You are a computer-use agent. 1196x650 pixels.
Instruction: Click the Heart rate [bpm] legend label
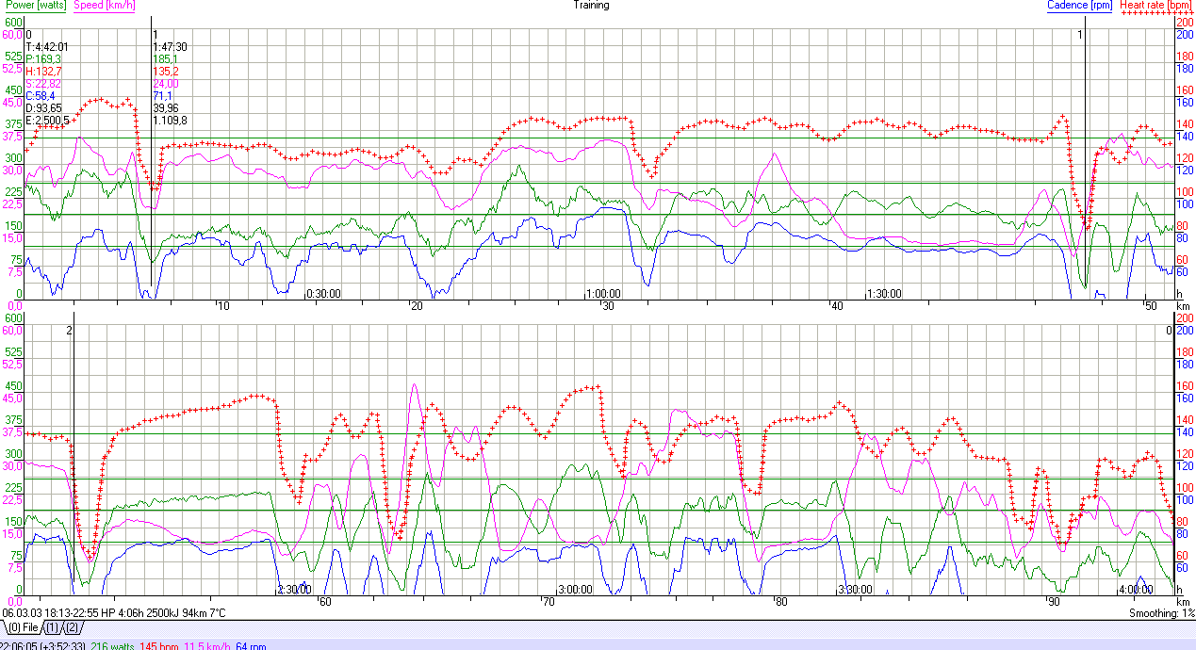tap(1155, 5)
